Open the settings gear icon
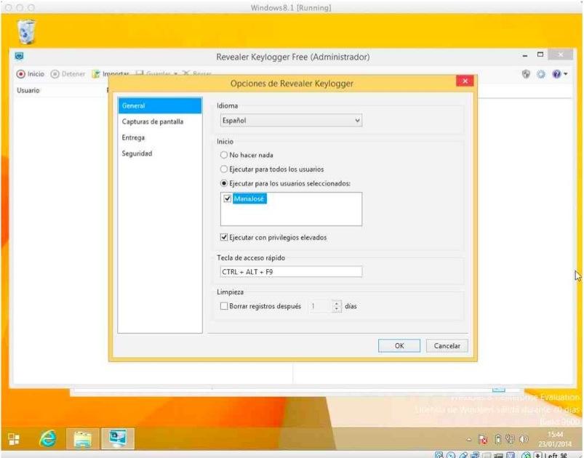 coord(542,74)
